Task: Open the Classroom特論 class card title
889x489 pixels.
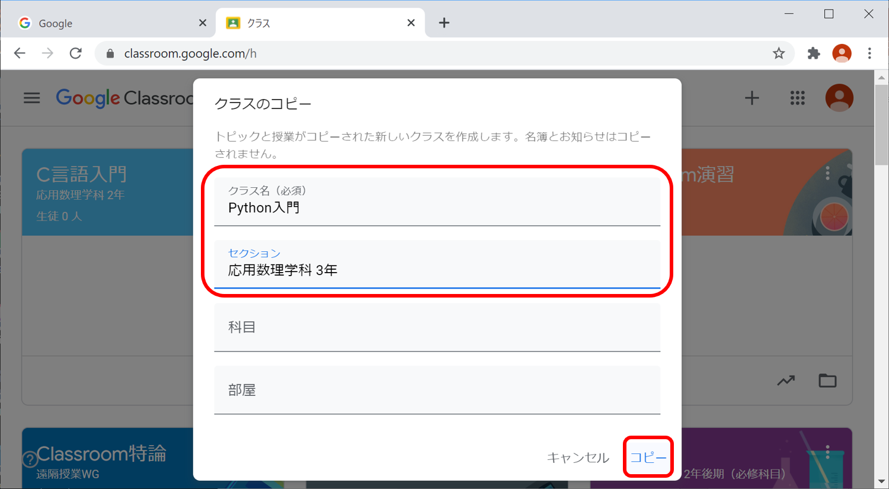Action: [101, 453]
